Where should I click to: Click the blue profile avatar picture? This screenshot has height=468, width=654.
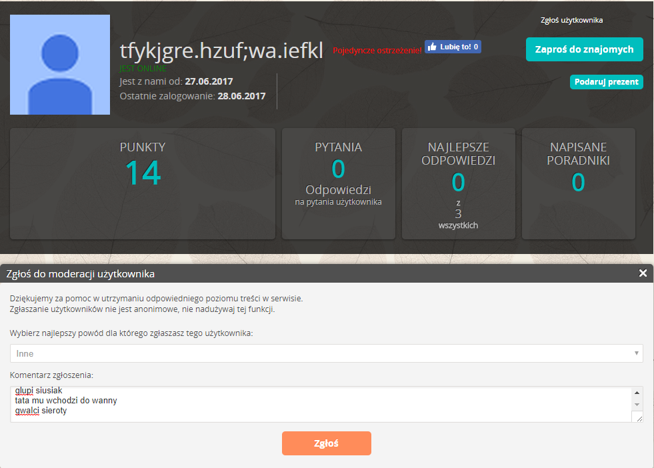(60, 65)
